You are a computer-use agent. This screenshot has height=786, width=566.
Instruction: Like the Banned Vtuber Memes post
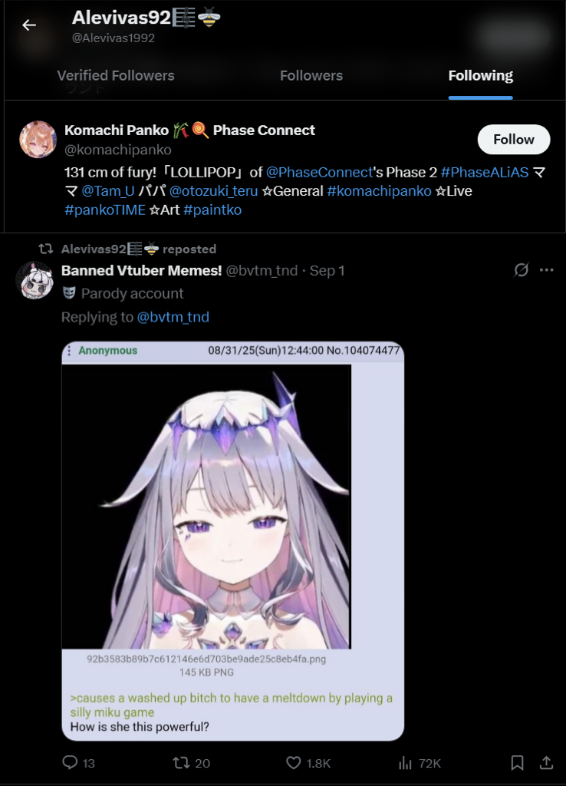[293, 763]
